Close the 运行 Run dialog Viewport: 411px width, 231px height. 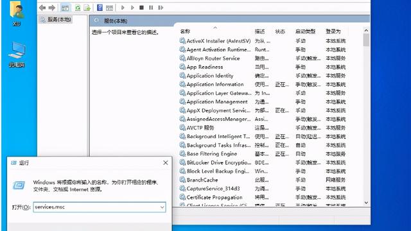(x=166, y=162)
